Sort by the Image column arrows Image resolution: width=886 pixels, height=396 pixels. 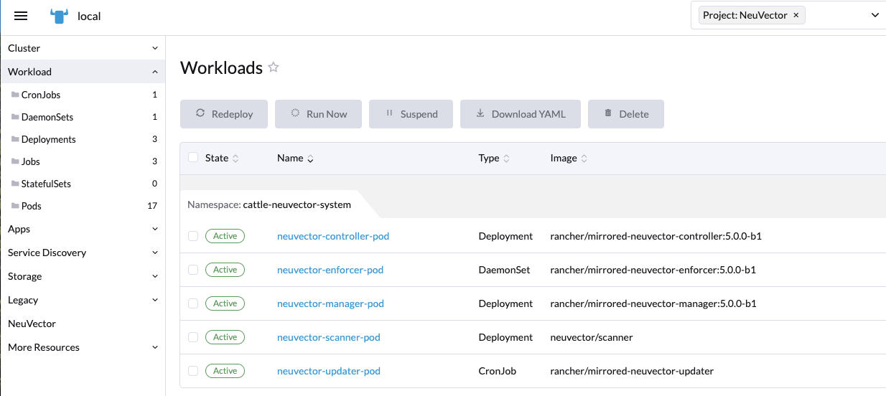584,159
